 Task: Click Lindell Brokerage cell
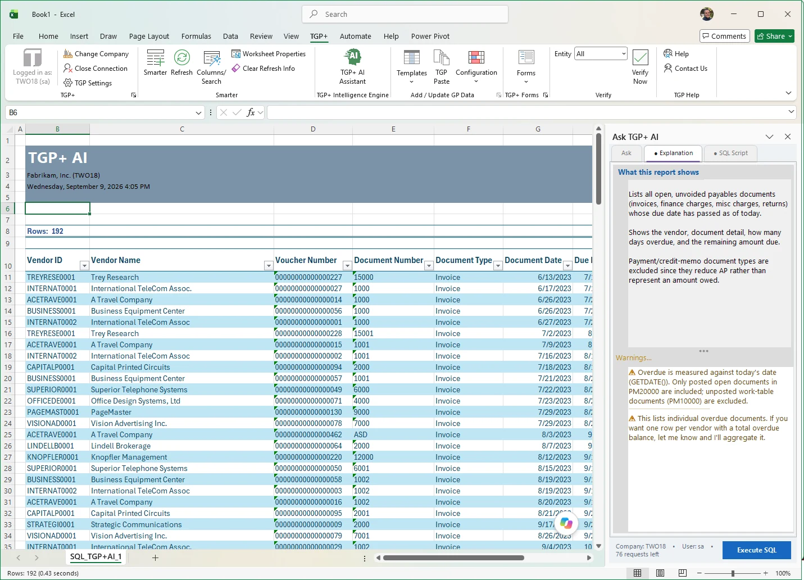(x=181, y=446)
